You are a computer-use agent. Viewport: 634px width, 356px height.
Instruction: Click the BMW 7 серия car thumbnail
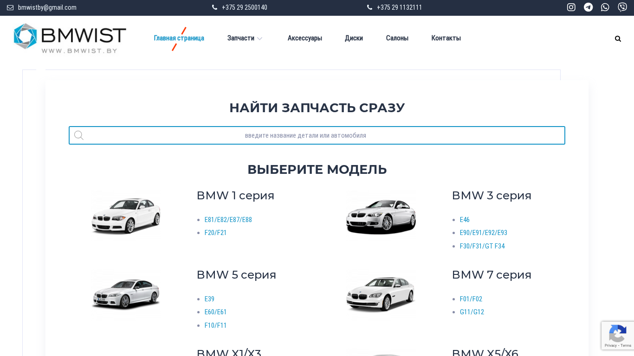(381, 294)
